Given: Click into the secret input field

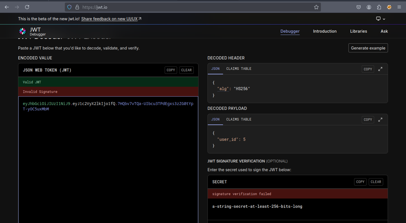Looking at the screenshot, I should coord(297,207).
